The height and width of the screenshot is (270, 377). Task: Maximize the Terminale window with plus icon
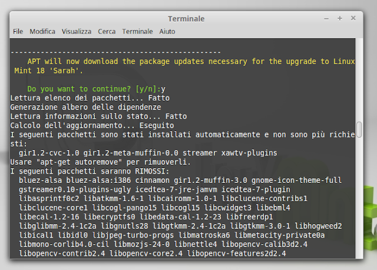coord(340,18)
